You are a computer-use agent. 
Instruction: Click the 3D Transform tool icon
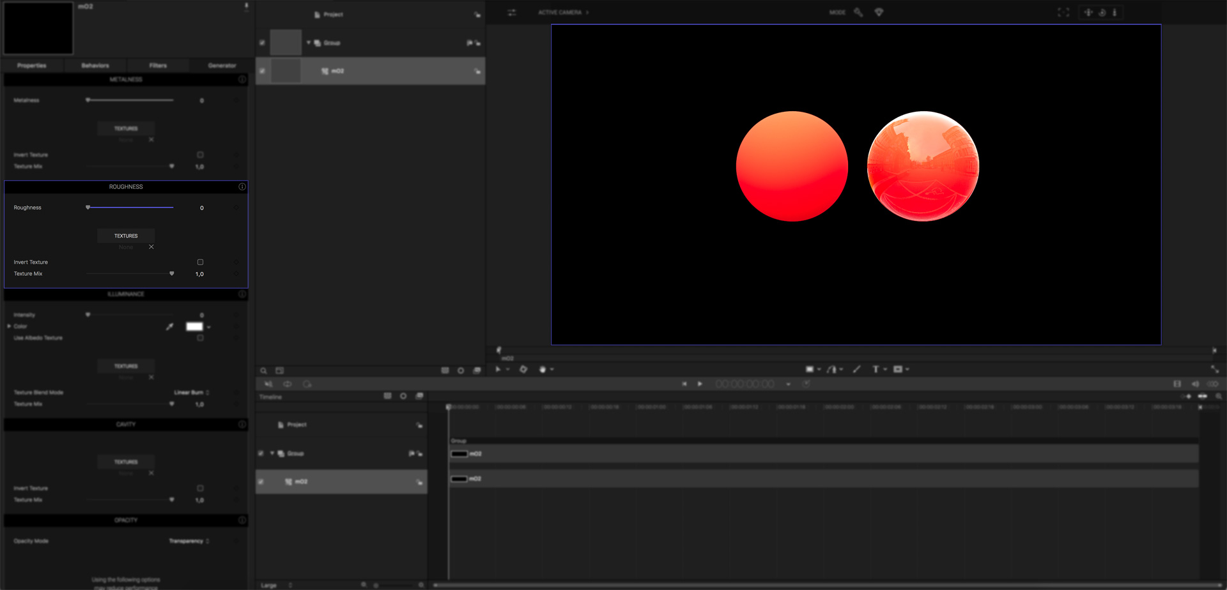point(523,369)
